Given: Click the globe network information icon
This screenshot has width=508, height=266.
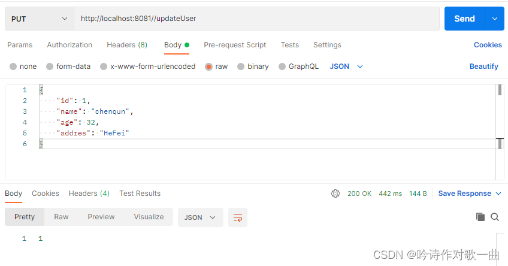Looking at the screenshot, I should point(335,194).
